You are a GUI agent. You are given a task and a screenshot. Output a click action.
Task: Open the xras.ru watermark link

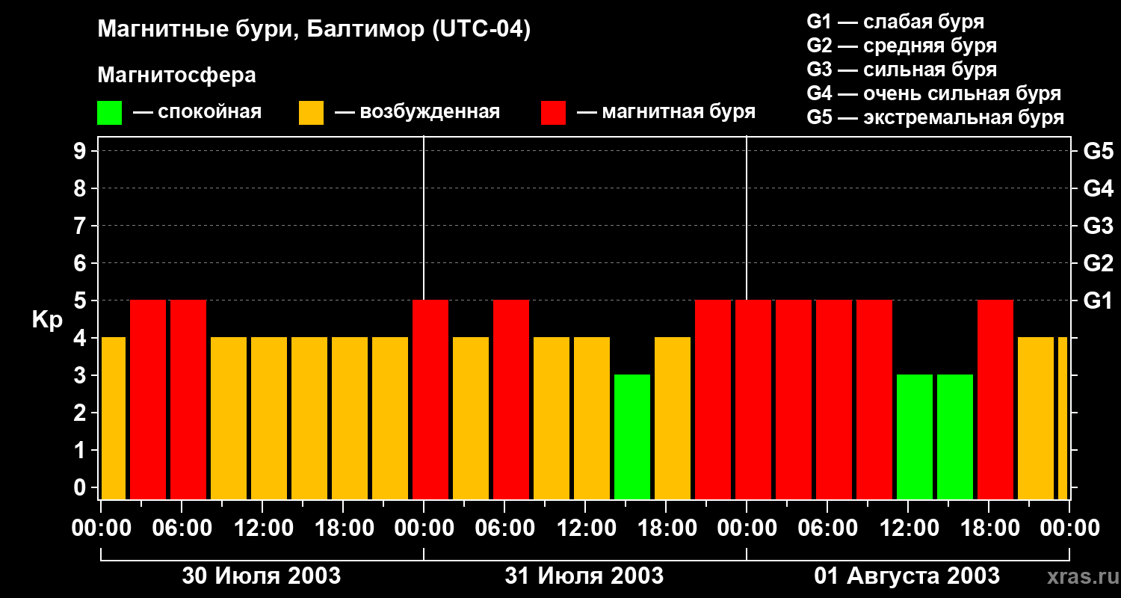tap(1078, 576)
